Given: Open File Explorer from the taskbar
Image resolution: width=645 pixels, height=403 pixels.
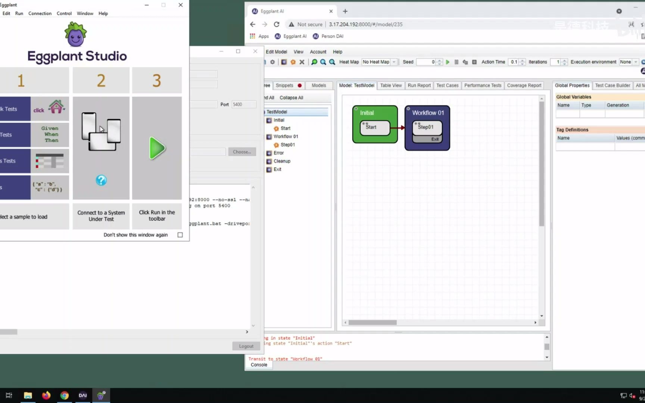Looking at the screenshot, I should point(28,396).
